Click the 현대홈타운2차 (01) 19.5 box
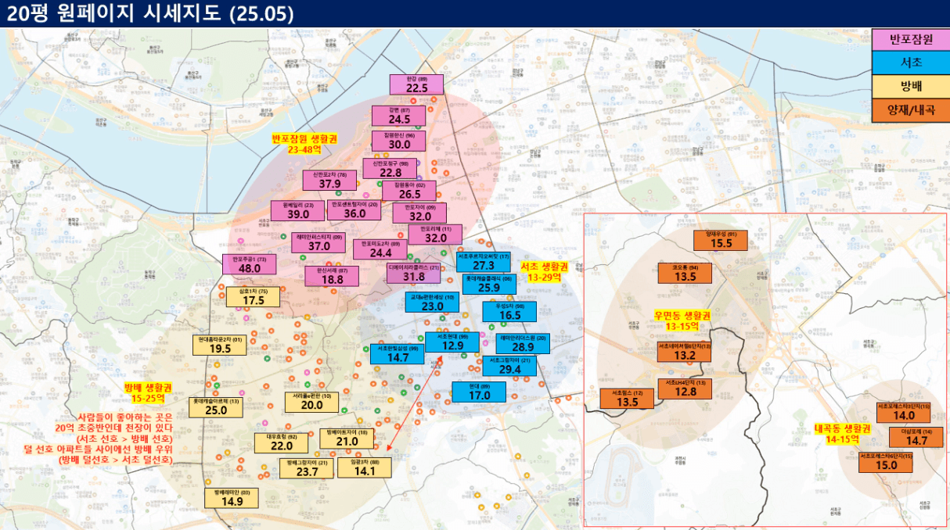Viewport: 950px width, 530px height. pos(220,345)
